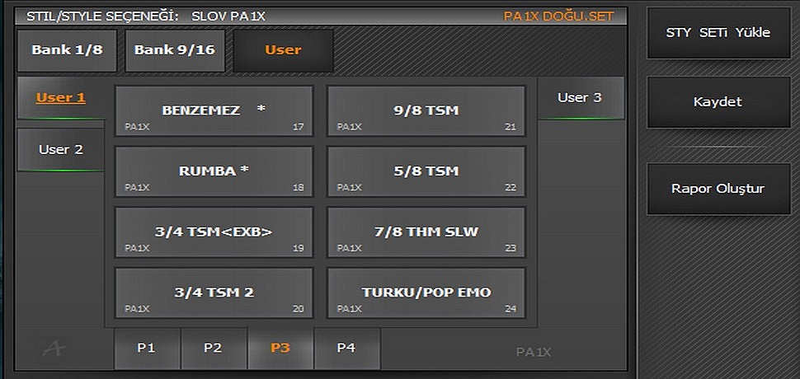Open the User 1 side tab
Viewport: 800px width, 379px height.
click(x=61, y=98)
